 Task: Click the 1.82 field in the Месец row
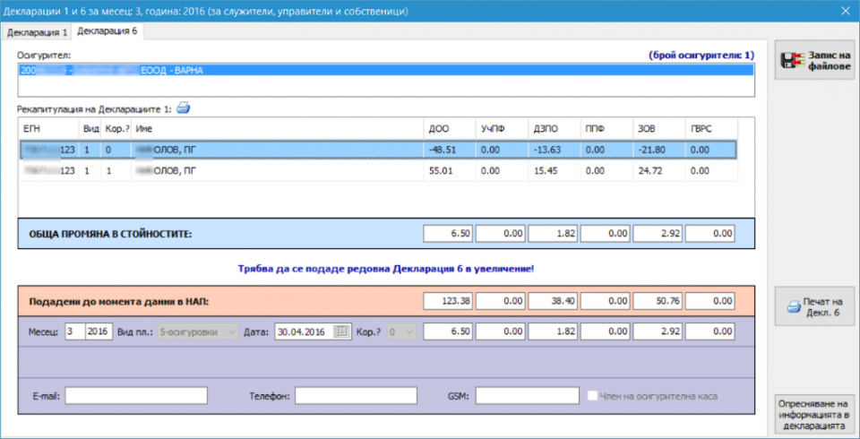[x=554, y=331]
